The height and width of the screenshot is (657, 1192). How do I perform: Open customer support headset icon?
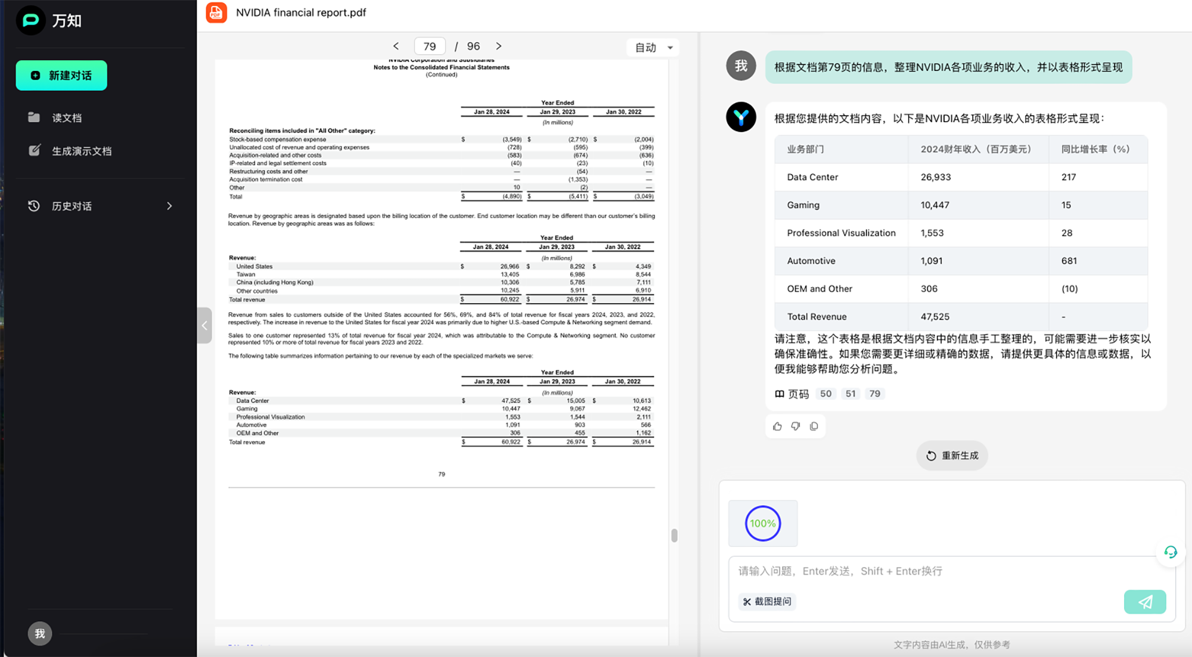click(x=1171, y=552)
